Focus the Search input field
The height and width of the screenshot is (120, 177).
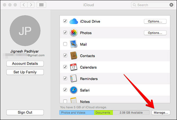click(x=153, y=5)
